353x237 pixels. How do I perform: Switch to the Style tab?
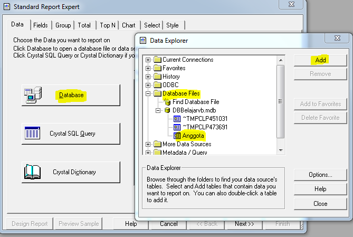(173, 25)
